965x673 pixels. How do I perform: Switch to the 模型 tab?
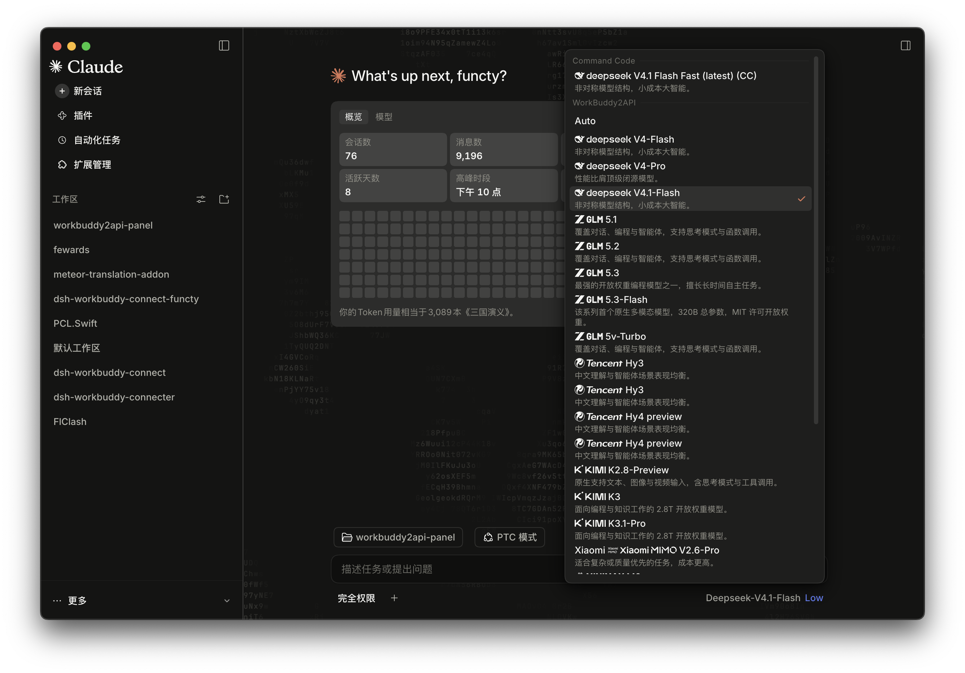pyautogui.click(x=384, y=117)
